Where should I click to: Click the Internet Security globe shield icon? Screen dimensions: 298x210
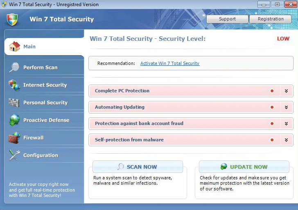click(14, 85)
